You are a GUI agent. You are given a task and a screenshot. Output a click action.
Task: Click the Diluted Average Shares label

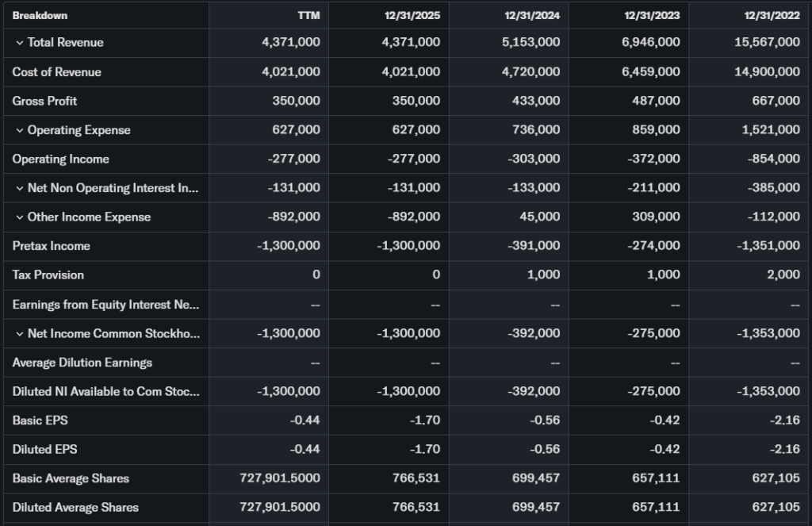75,508
